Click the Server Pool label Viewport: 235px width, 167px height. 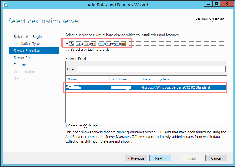[x=76, y=58]
